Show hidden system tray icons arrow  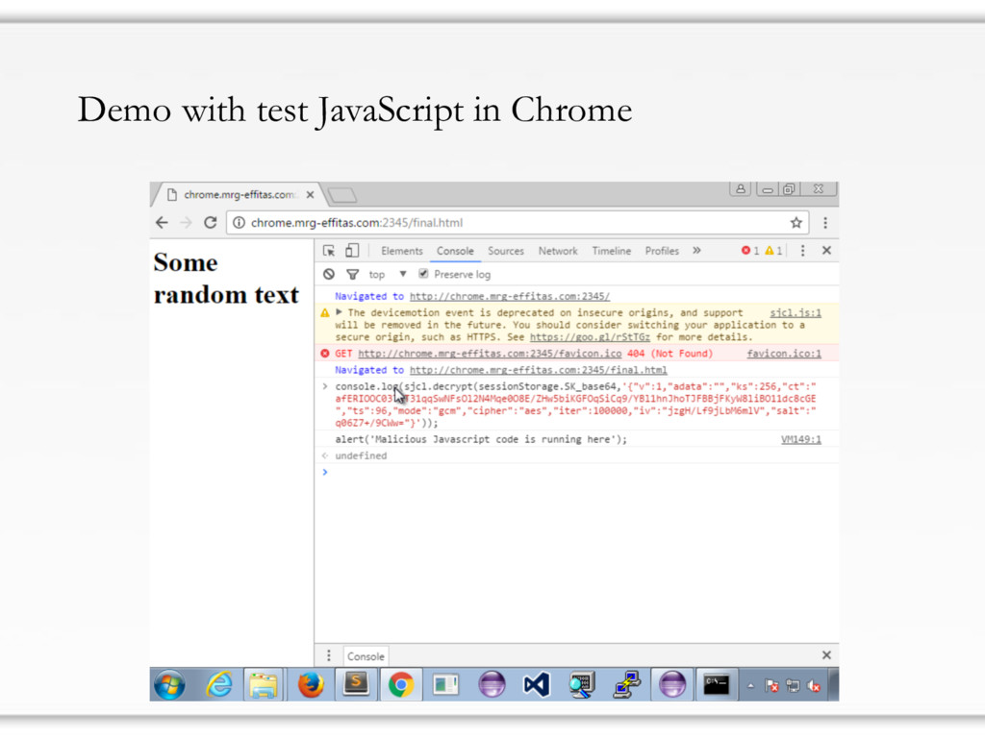click(750, 686)
